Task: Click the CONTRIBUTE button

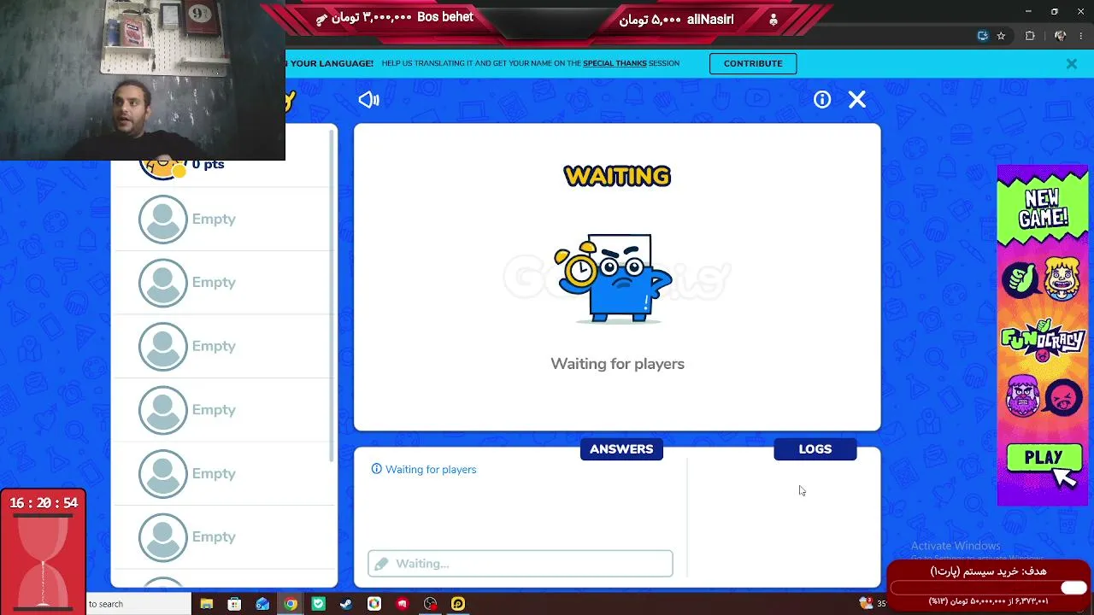Action: 753,63
